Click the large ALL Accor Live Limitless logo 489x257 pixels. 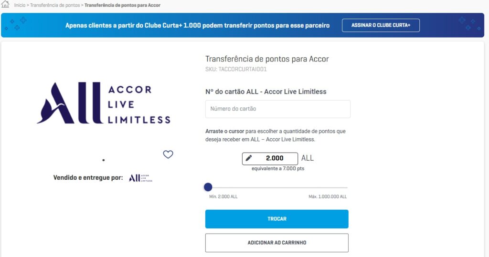click(104, 103)
